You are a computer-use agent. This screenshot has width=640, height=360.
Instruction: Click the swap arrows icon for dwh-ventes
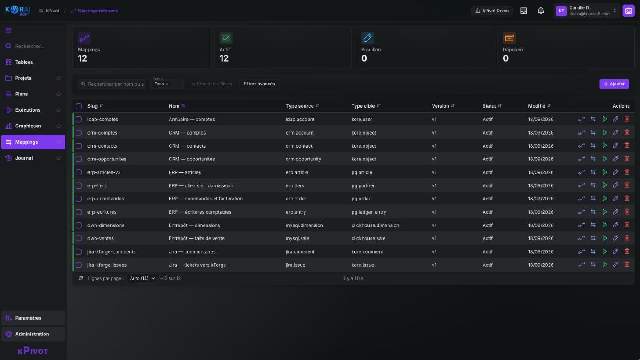(593, 238)
